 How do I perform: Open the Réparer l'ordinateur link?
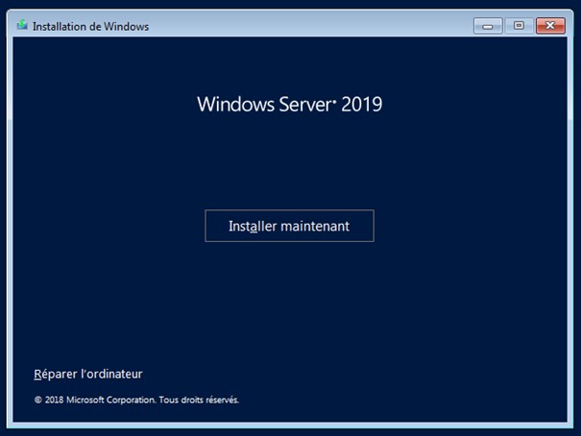pos(88,374)
